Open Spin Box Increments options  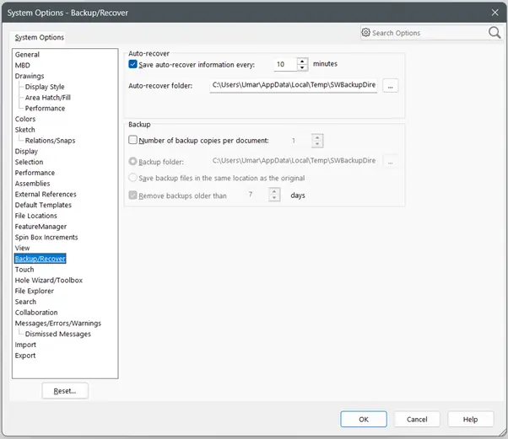pyautogui.click(x=46, y=237)
